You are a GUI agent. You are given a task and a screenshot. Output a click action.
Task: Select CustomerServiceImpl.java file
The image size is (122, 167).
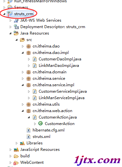coord(63,91)
